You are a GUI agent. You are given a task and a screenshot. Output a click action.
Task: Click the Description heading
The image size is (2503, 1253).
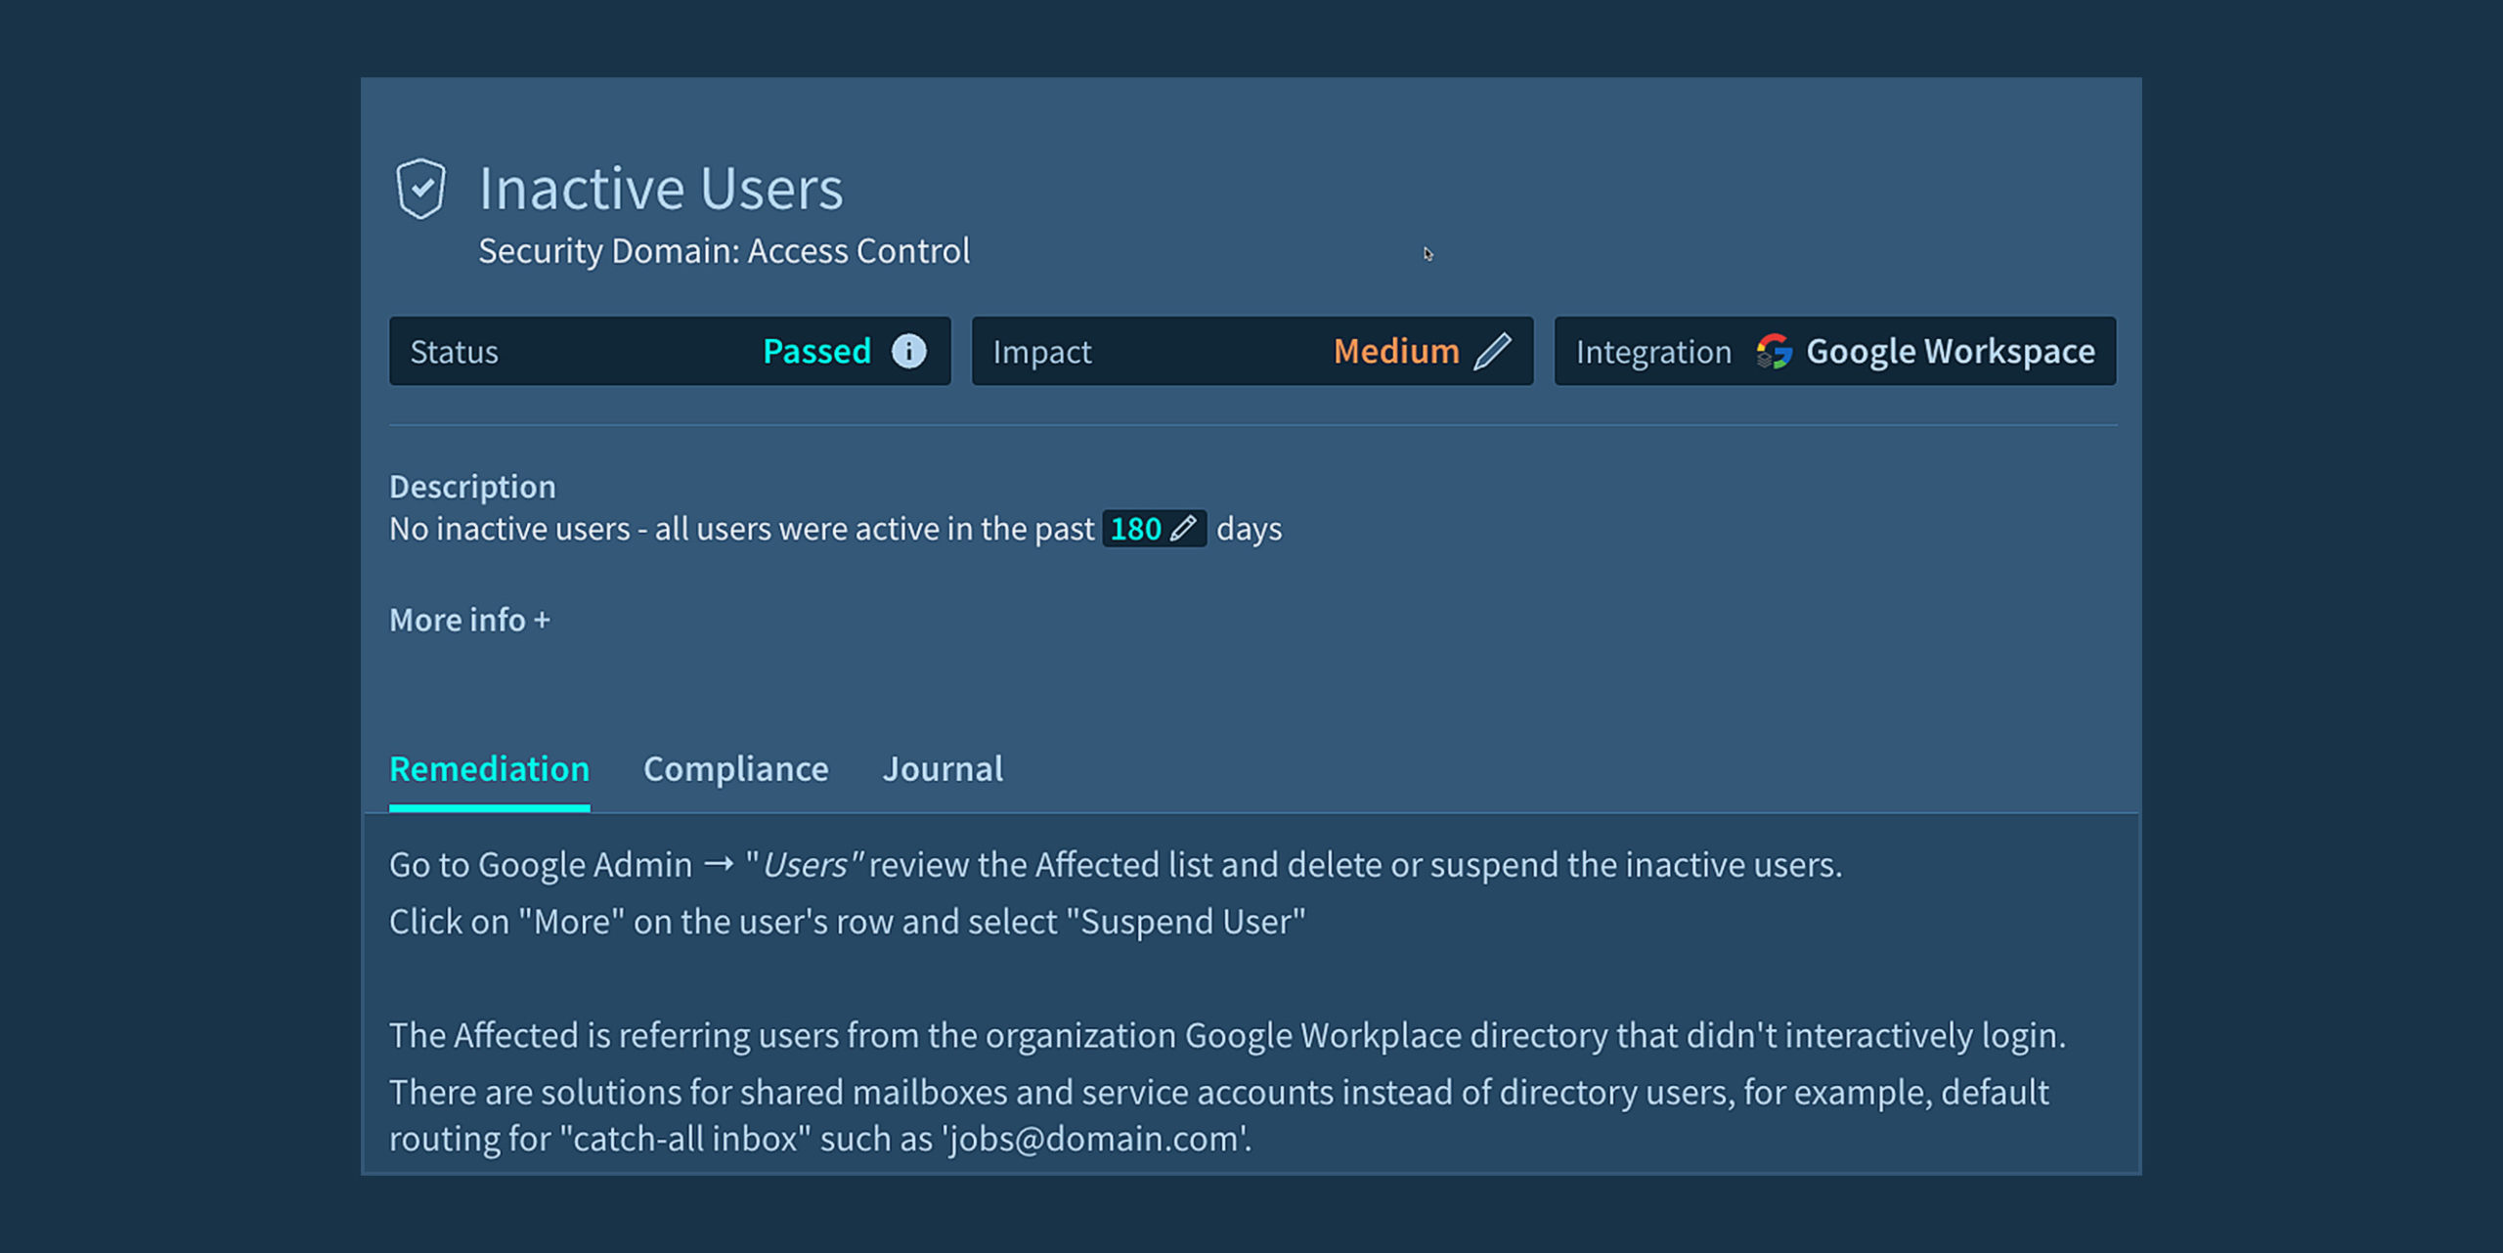coord(472,487)
